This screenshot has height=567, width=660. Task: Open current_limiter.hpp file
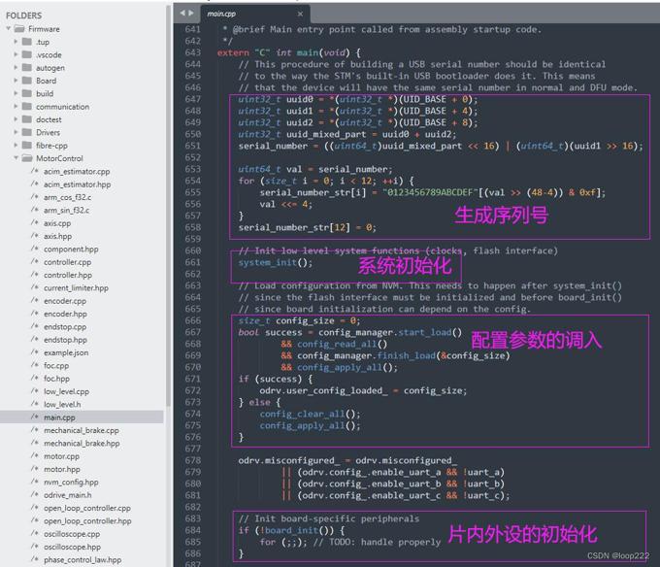click(76, 288)
